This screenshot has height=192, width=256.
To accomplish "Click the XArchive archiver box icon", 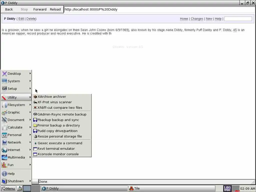I will 35,97.
